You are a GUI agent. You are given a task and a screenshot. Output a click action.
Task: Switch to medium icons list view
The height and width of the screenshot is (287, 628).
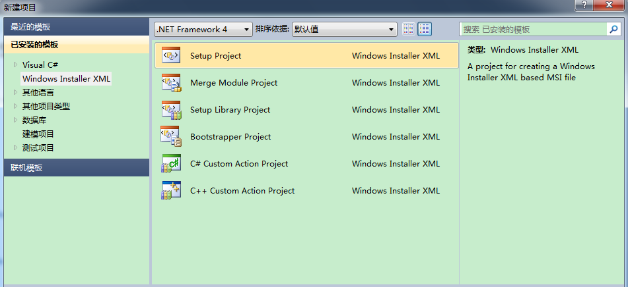(425, 29)
